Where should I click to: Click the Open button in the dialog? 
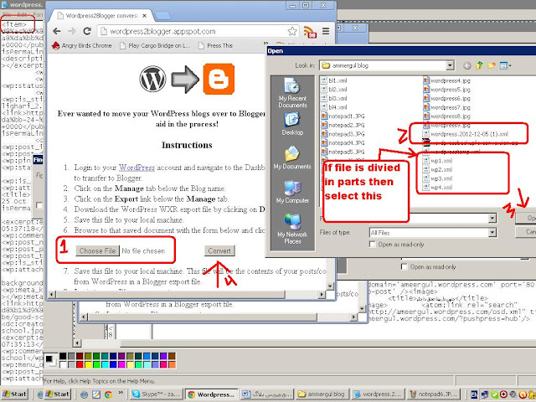(527, 218)
